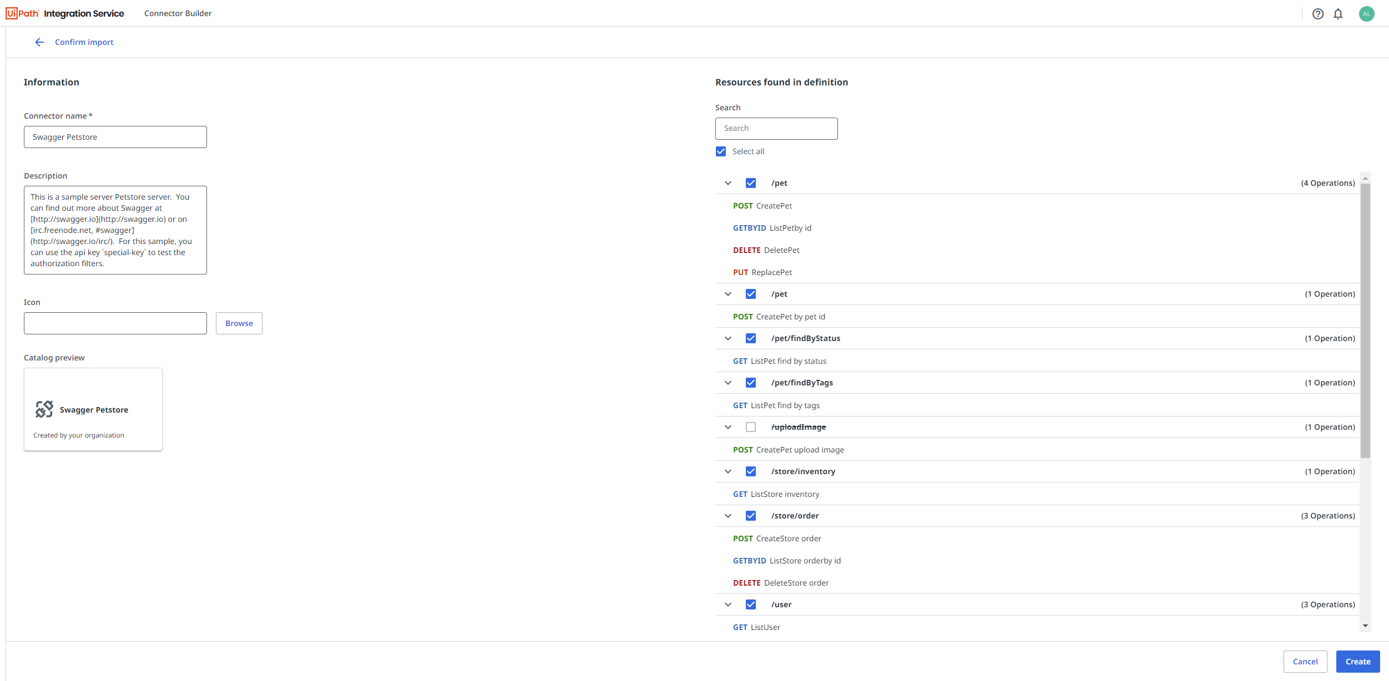Click the Cancel button
1389x681 pixels.
point(1305,662)
